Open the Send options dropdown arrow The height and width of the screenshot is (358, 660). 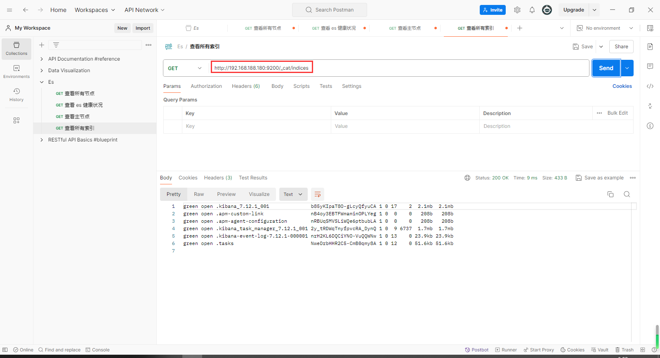click(x=627, y=68)
